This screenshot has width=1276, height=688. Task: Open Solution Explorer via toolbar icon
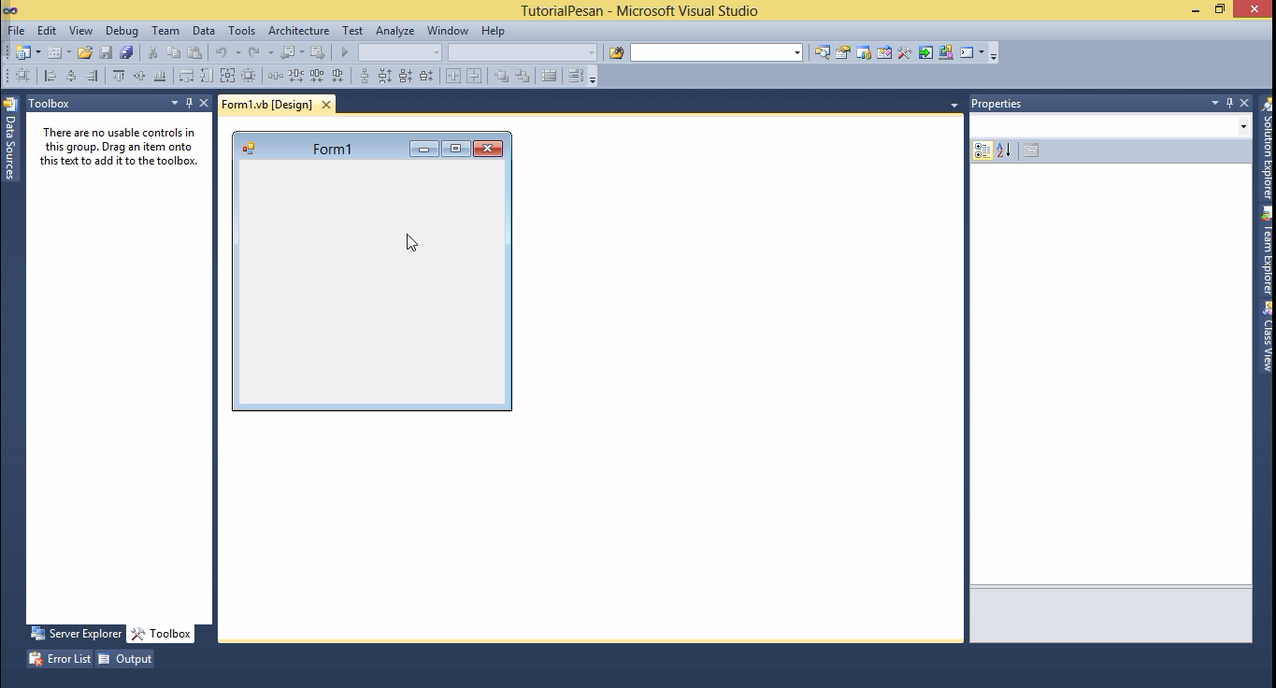(823, 52)
